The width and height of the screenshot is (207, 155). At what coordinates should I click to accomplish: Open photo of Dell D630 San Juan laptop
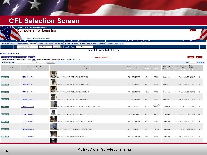53,112
